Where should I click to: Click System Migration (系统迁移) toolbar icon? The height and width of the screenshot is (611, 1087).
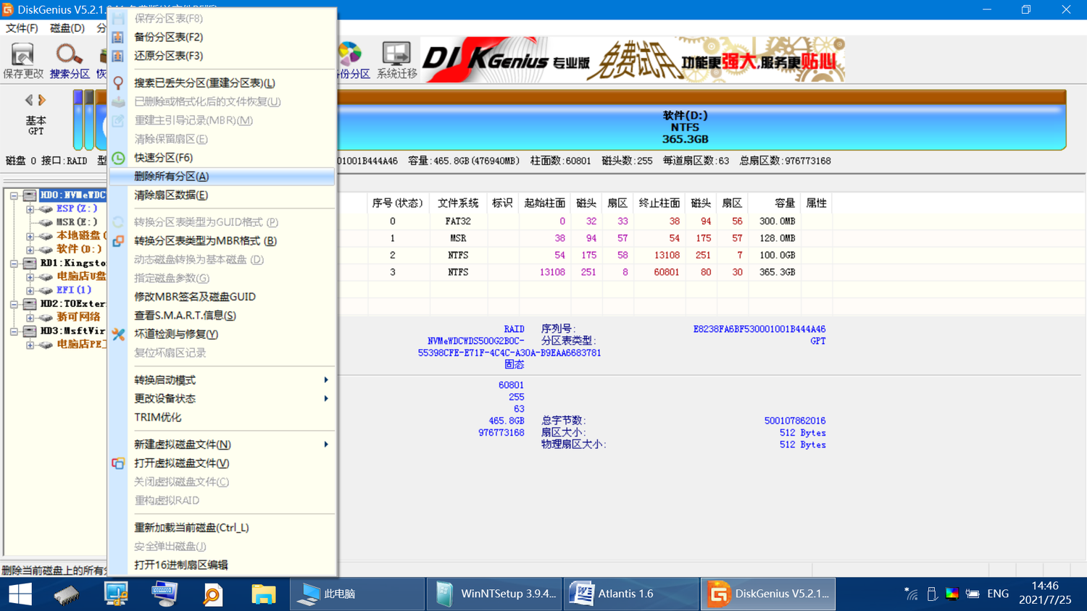[x=396, y=61]
